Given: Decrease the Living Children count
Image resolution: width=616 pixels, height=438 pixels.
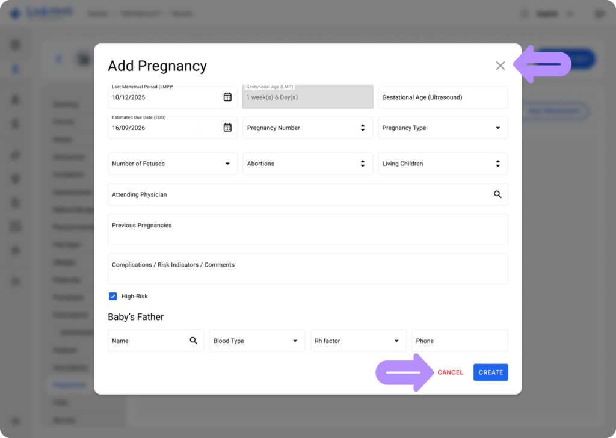Looking at the screenshot, I should [x=497, y=166].
